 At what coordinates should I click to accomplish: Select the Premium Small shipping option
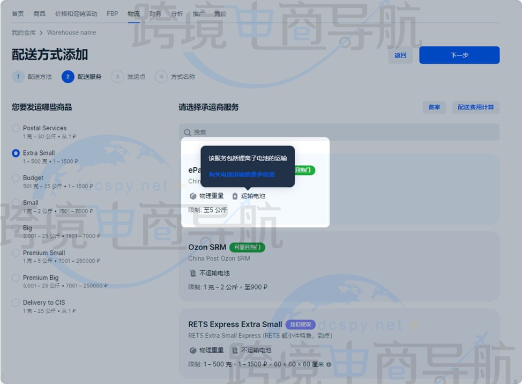coord(16,253)
